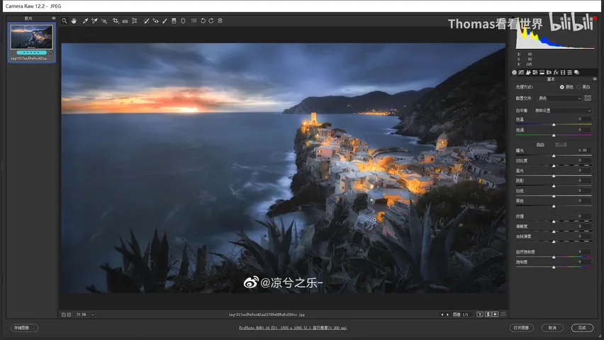Go to next image arrow
This screenshot has width=604, height=340.
tap(447, 314)
